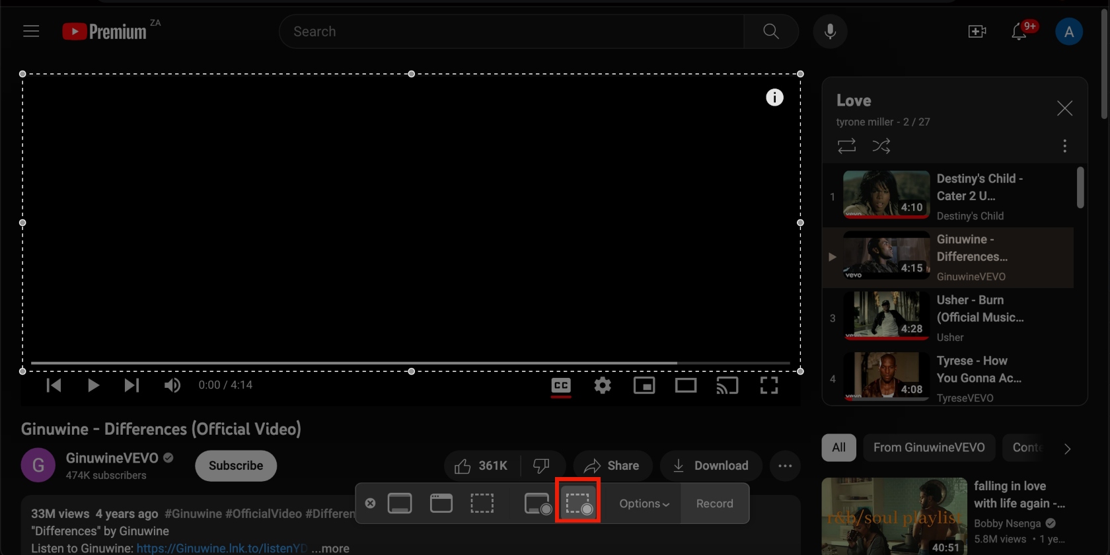Image resolution: width=1110 pixels, height=555 pixels.
Task: Play the video
Action: tap(93, 385)
